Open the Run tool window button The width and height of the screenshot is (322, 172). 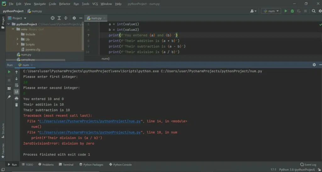pos(12,164)
